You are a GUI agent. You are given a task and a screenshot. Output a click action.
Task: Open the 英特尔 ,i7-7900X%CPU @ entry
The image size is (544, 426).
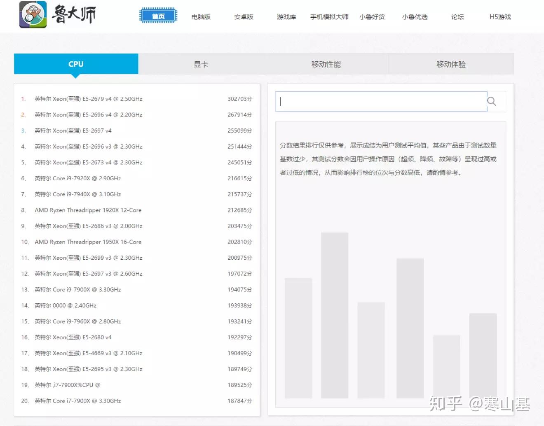(136, 385)
